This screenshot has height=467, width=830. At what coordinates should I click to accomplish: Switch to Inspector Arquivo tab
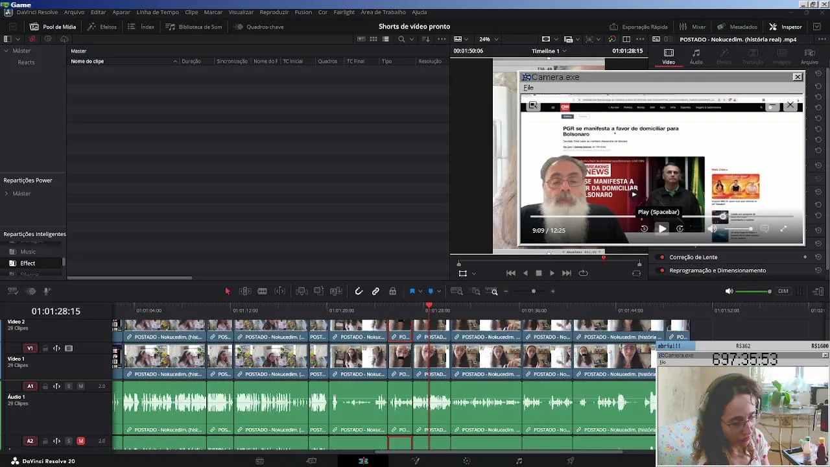coord(809,56)
